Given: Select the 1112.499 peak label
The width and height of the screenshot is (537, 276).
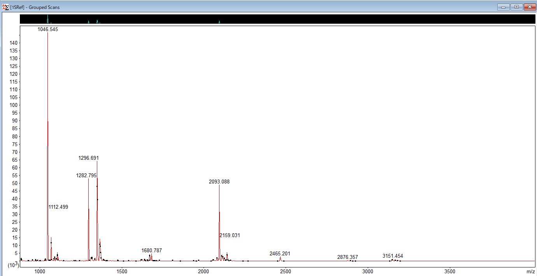Looking at the screenshot, I should [x=58, y=207].
